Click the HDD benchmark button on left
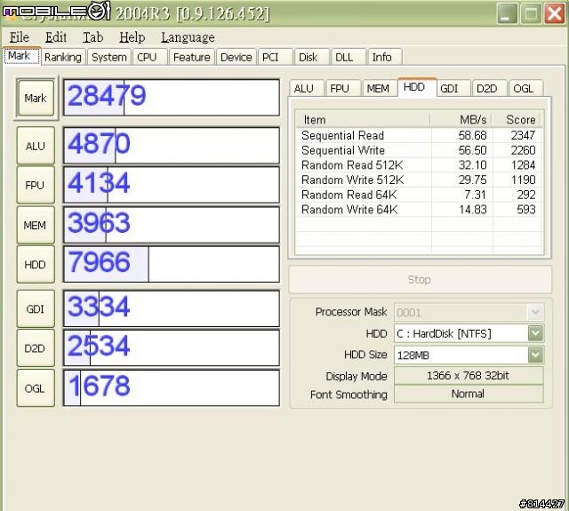The height and width of the screenshot is (511, 569). [36, 264]
